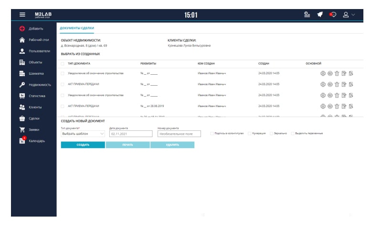Click the РЕКВИЗИТЫ column header
Screen dimensions: 382x238
coord(149,64)
